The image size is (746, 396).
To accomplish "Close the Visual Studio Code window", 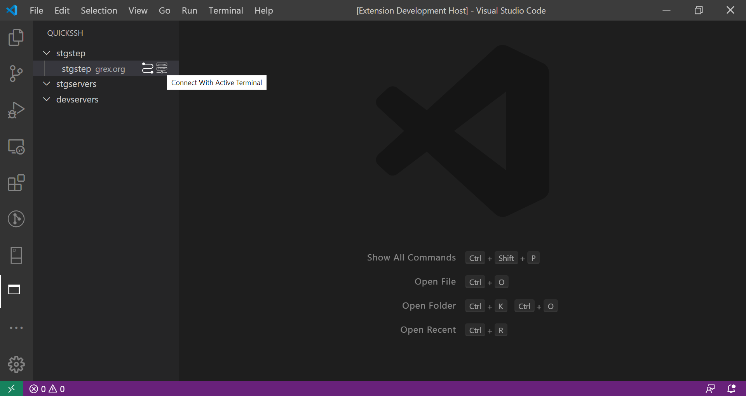I will click(x=730, y=10).
